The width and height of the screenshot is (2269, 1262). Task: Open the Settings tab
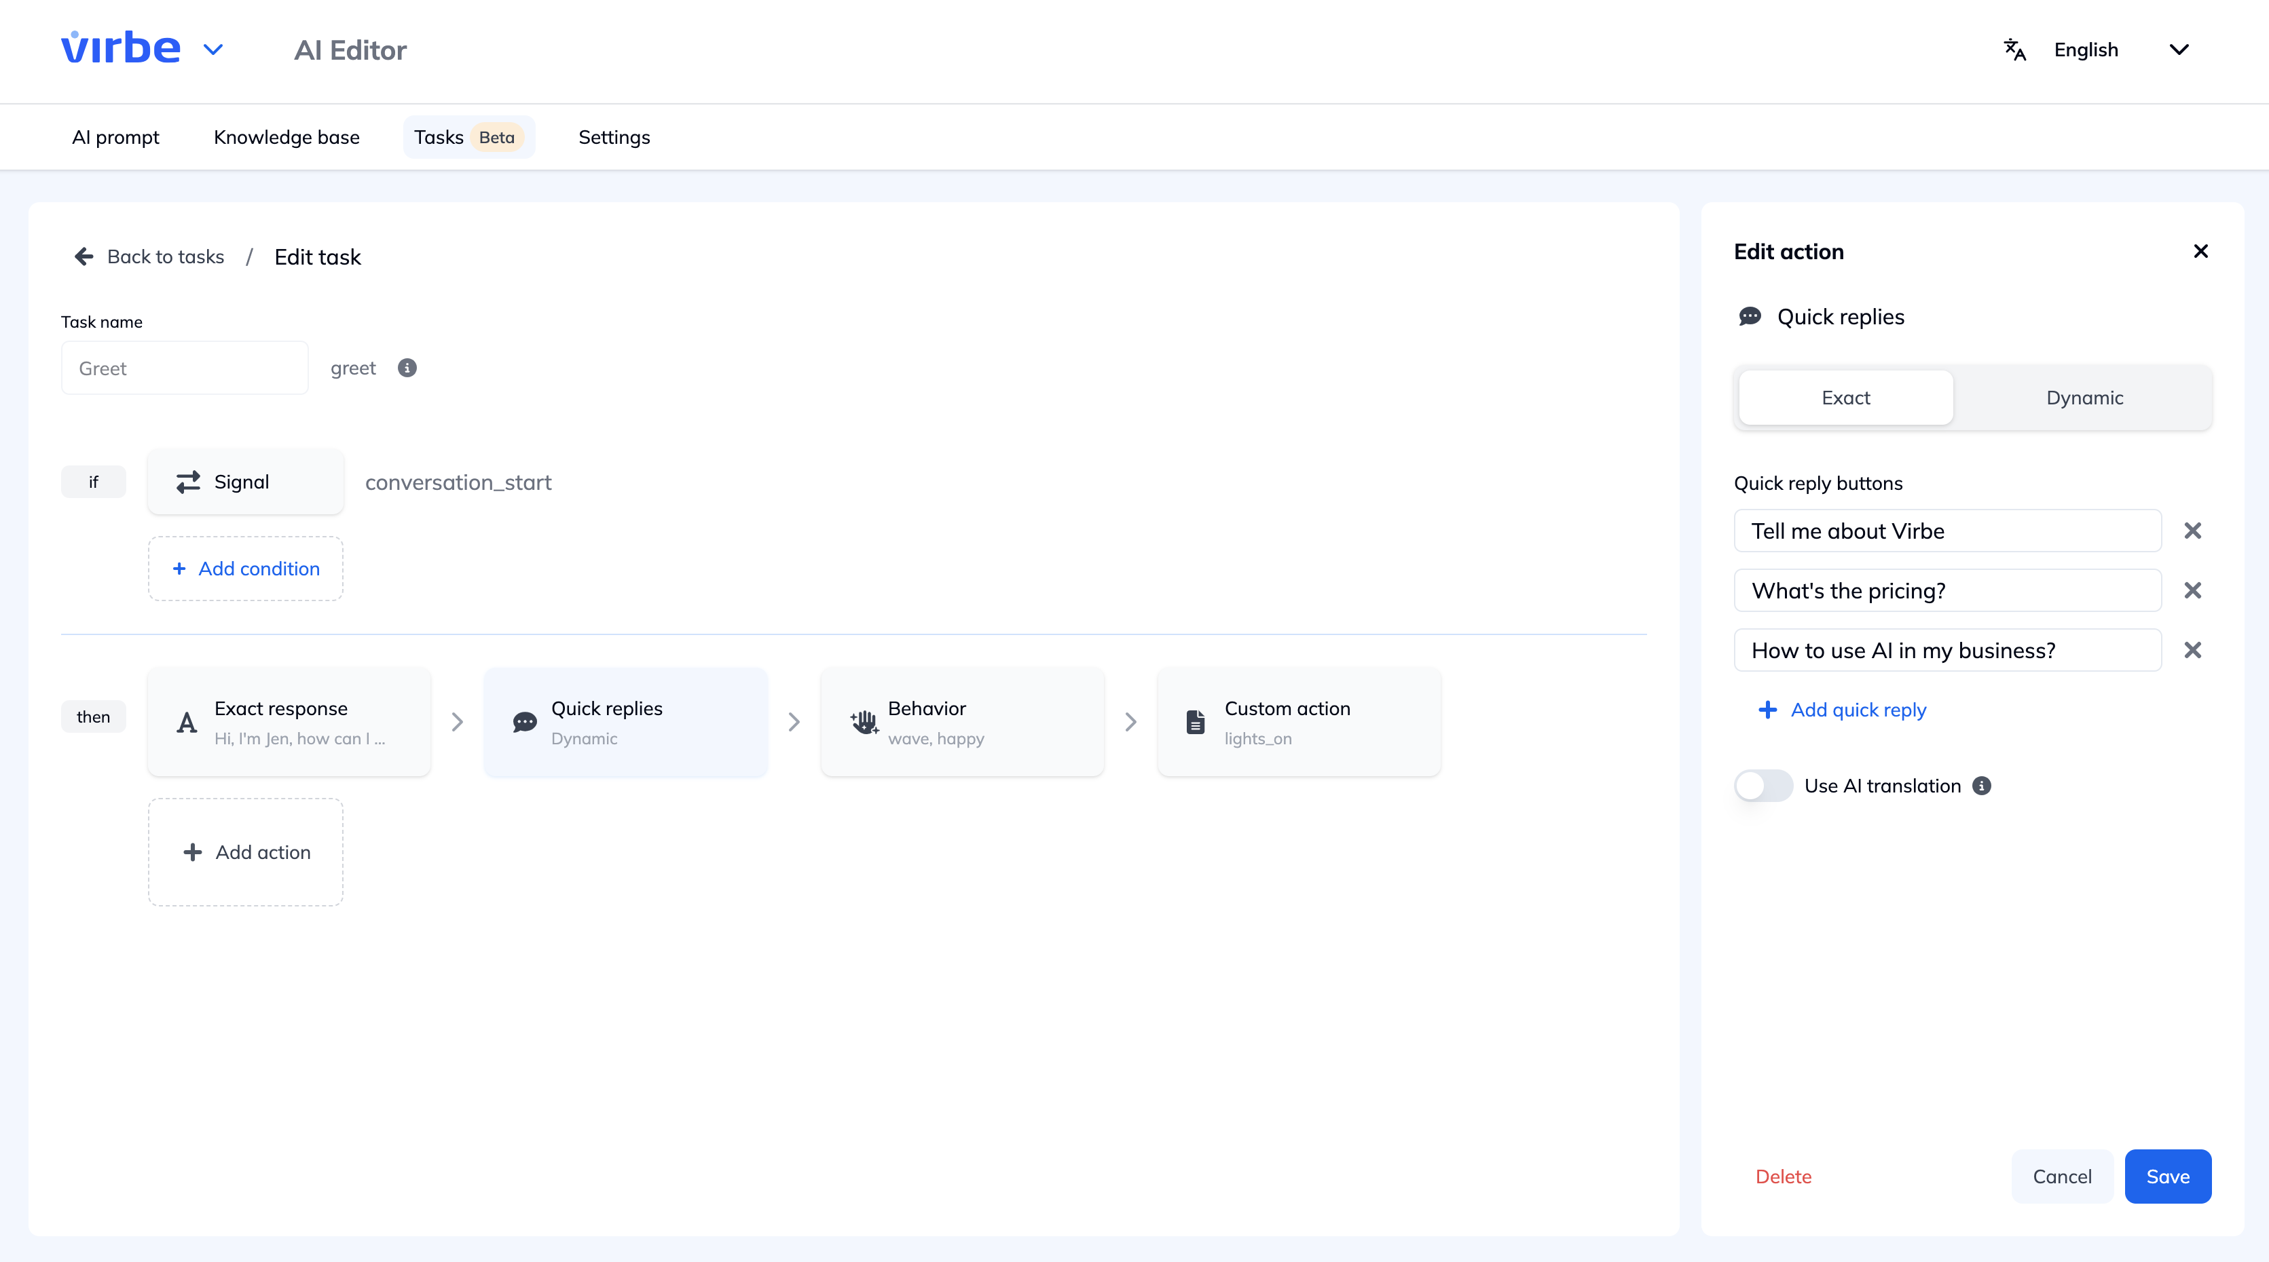(x=614, y=137)
